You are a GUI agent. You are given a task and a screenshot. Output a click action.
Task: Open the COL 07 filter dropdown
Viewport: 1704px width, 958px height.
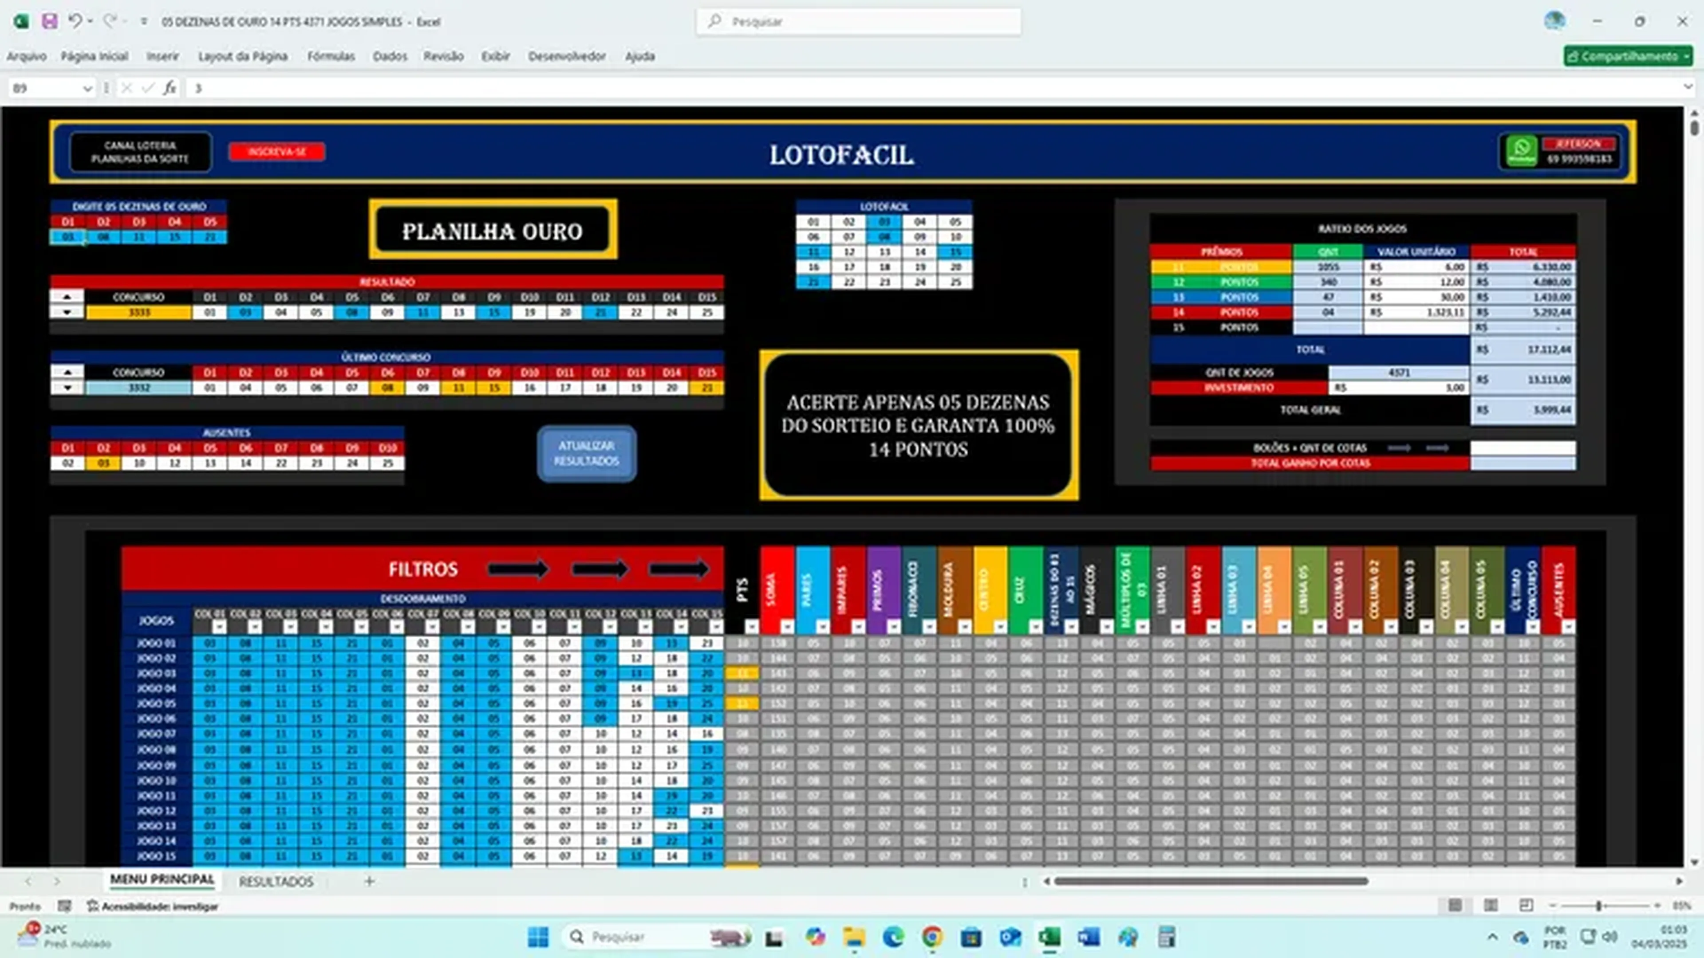[x=432, y=626]
